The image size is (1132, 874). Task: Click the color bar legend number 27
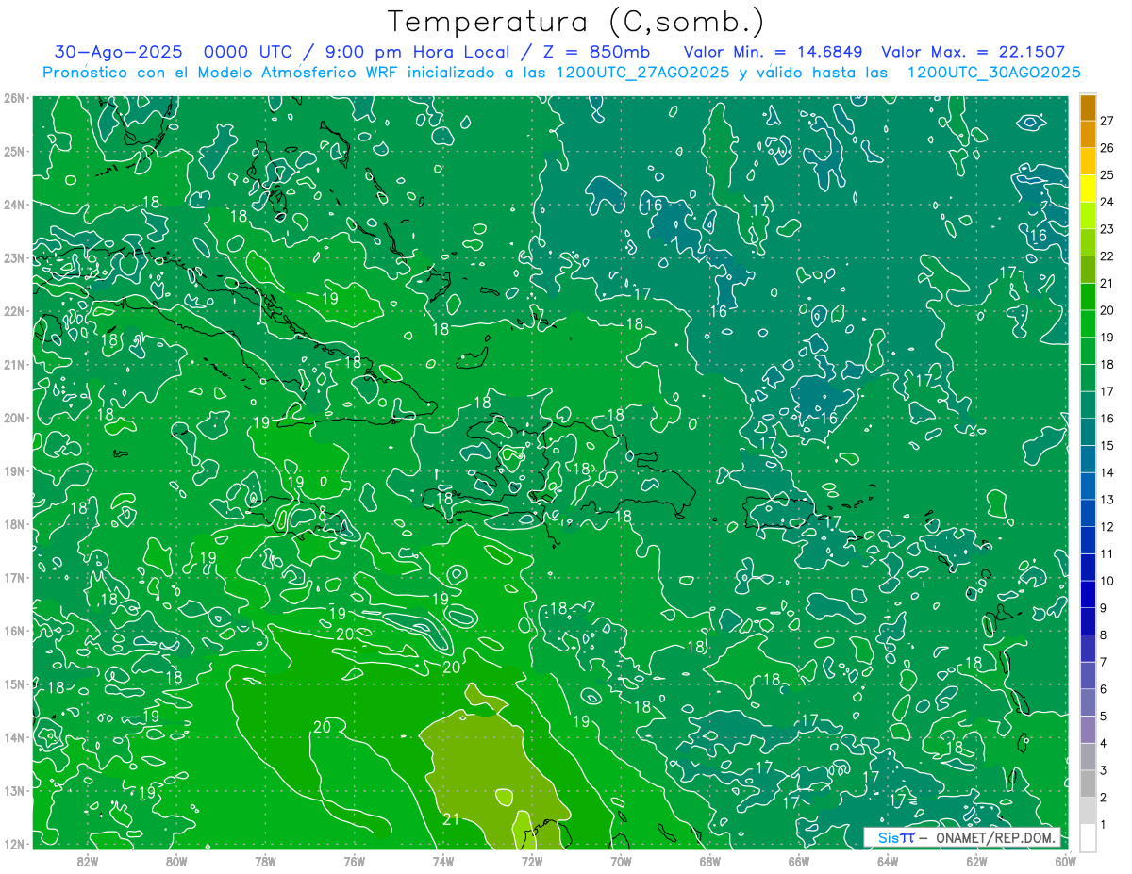pos(1107,121)
